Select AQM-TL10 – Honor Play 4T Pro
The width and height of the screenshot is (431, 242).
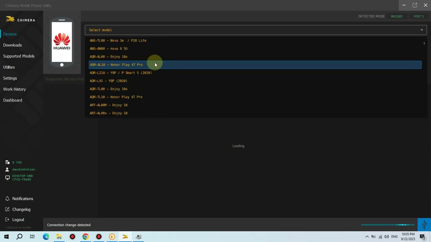coord(255,97)
